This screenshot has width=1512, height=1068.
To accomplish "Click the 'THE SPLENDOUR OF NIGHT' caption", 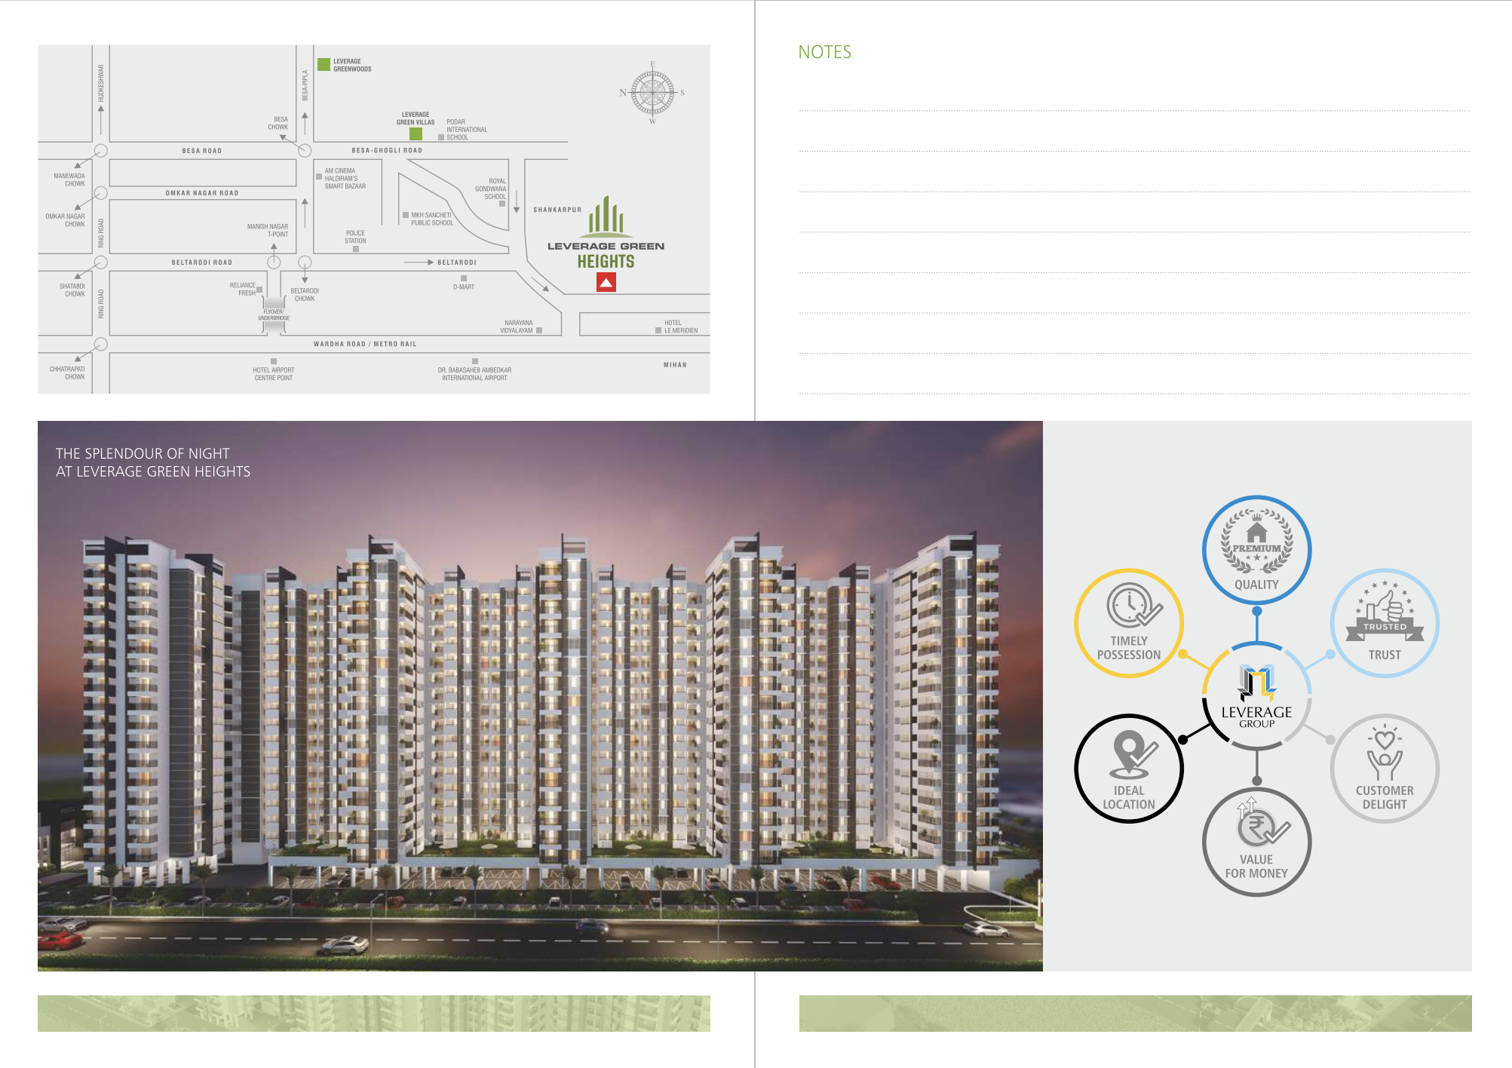I will pos(143,453).
